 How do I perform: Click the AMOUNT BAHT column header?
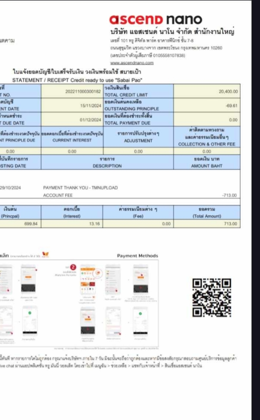(207, 166)
